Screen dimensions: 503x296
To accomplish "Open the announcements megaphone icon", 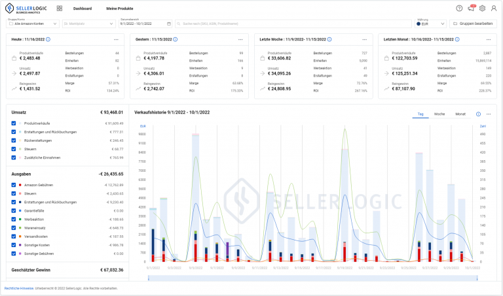I will click(472, 8).
